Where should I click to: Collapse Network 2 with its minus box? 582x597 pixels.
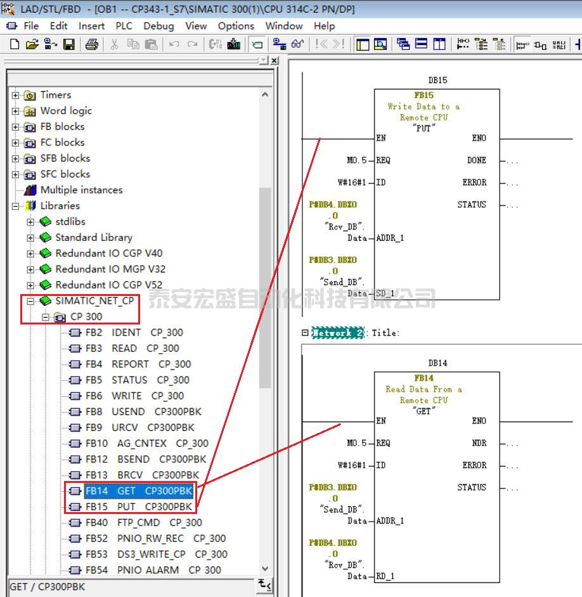pyautogui.click(x=305, y=333)
